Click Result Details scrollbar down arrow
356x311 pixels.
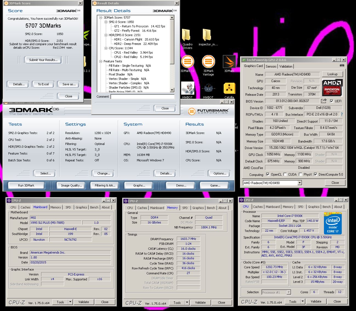tap(172, 90)
